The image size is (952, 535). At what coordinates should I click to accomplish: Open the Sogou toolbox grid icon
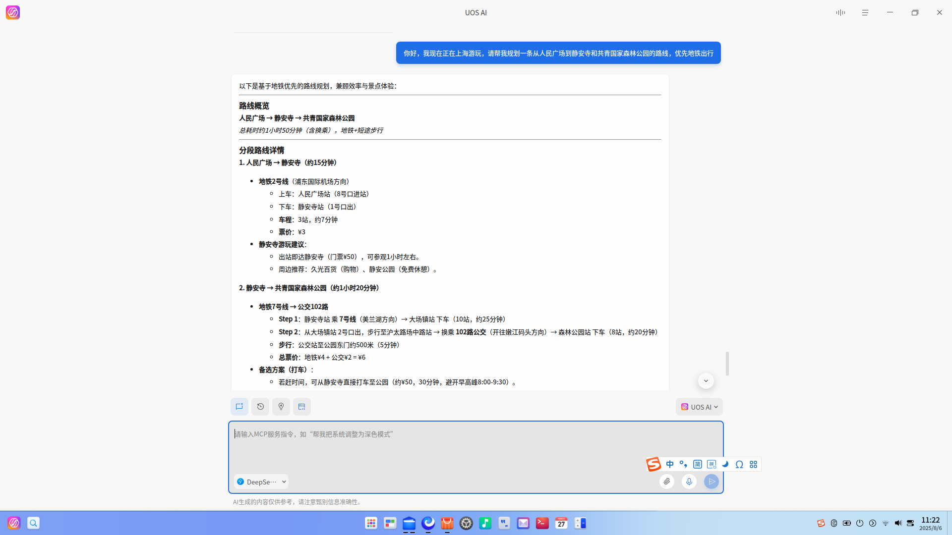coord(753,464)
